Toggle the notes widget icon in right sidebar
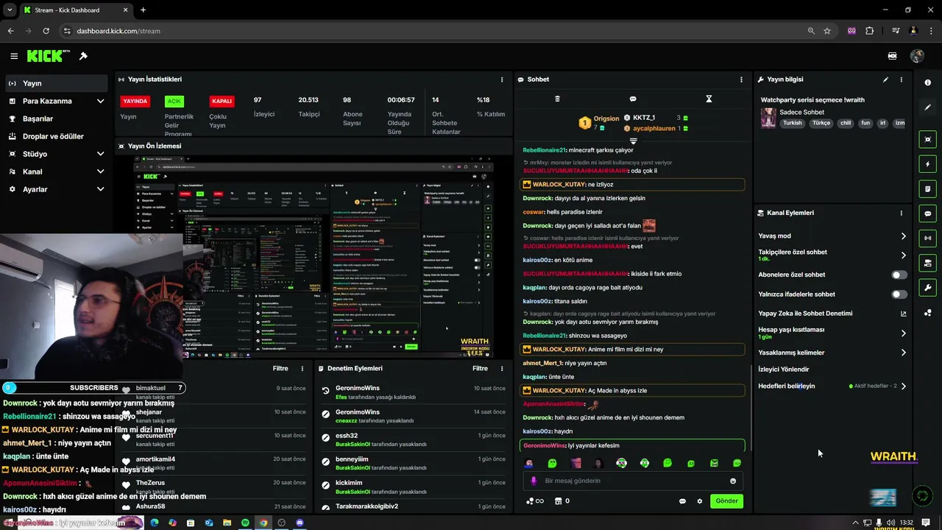 928,188
